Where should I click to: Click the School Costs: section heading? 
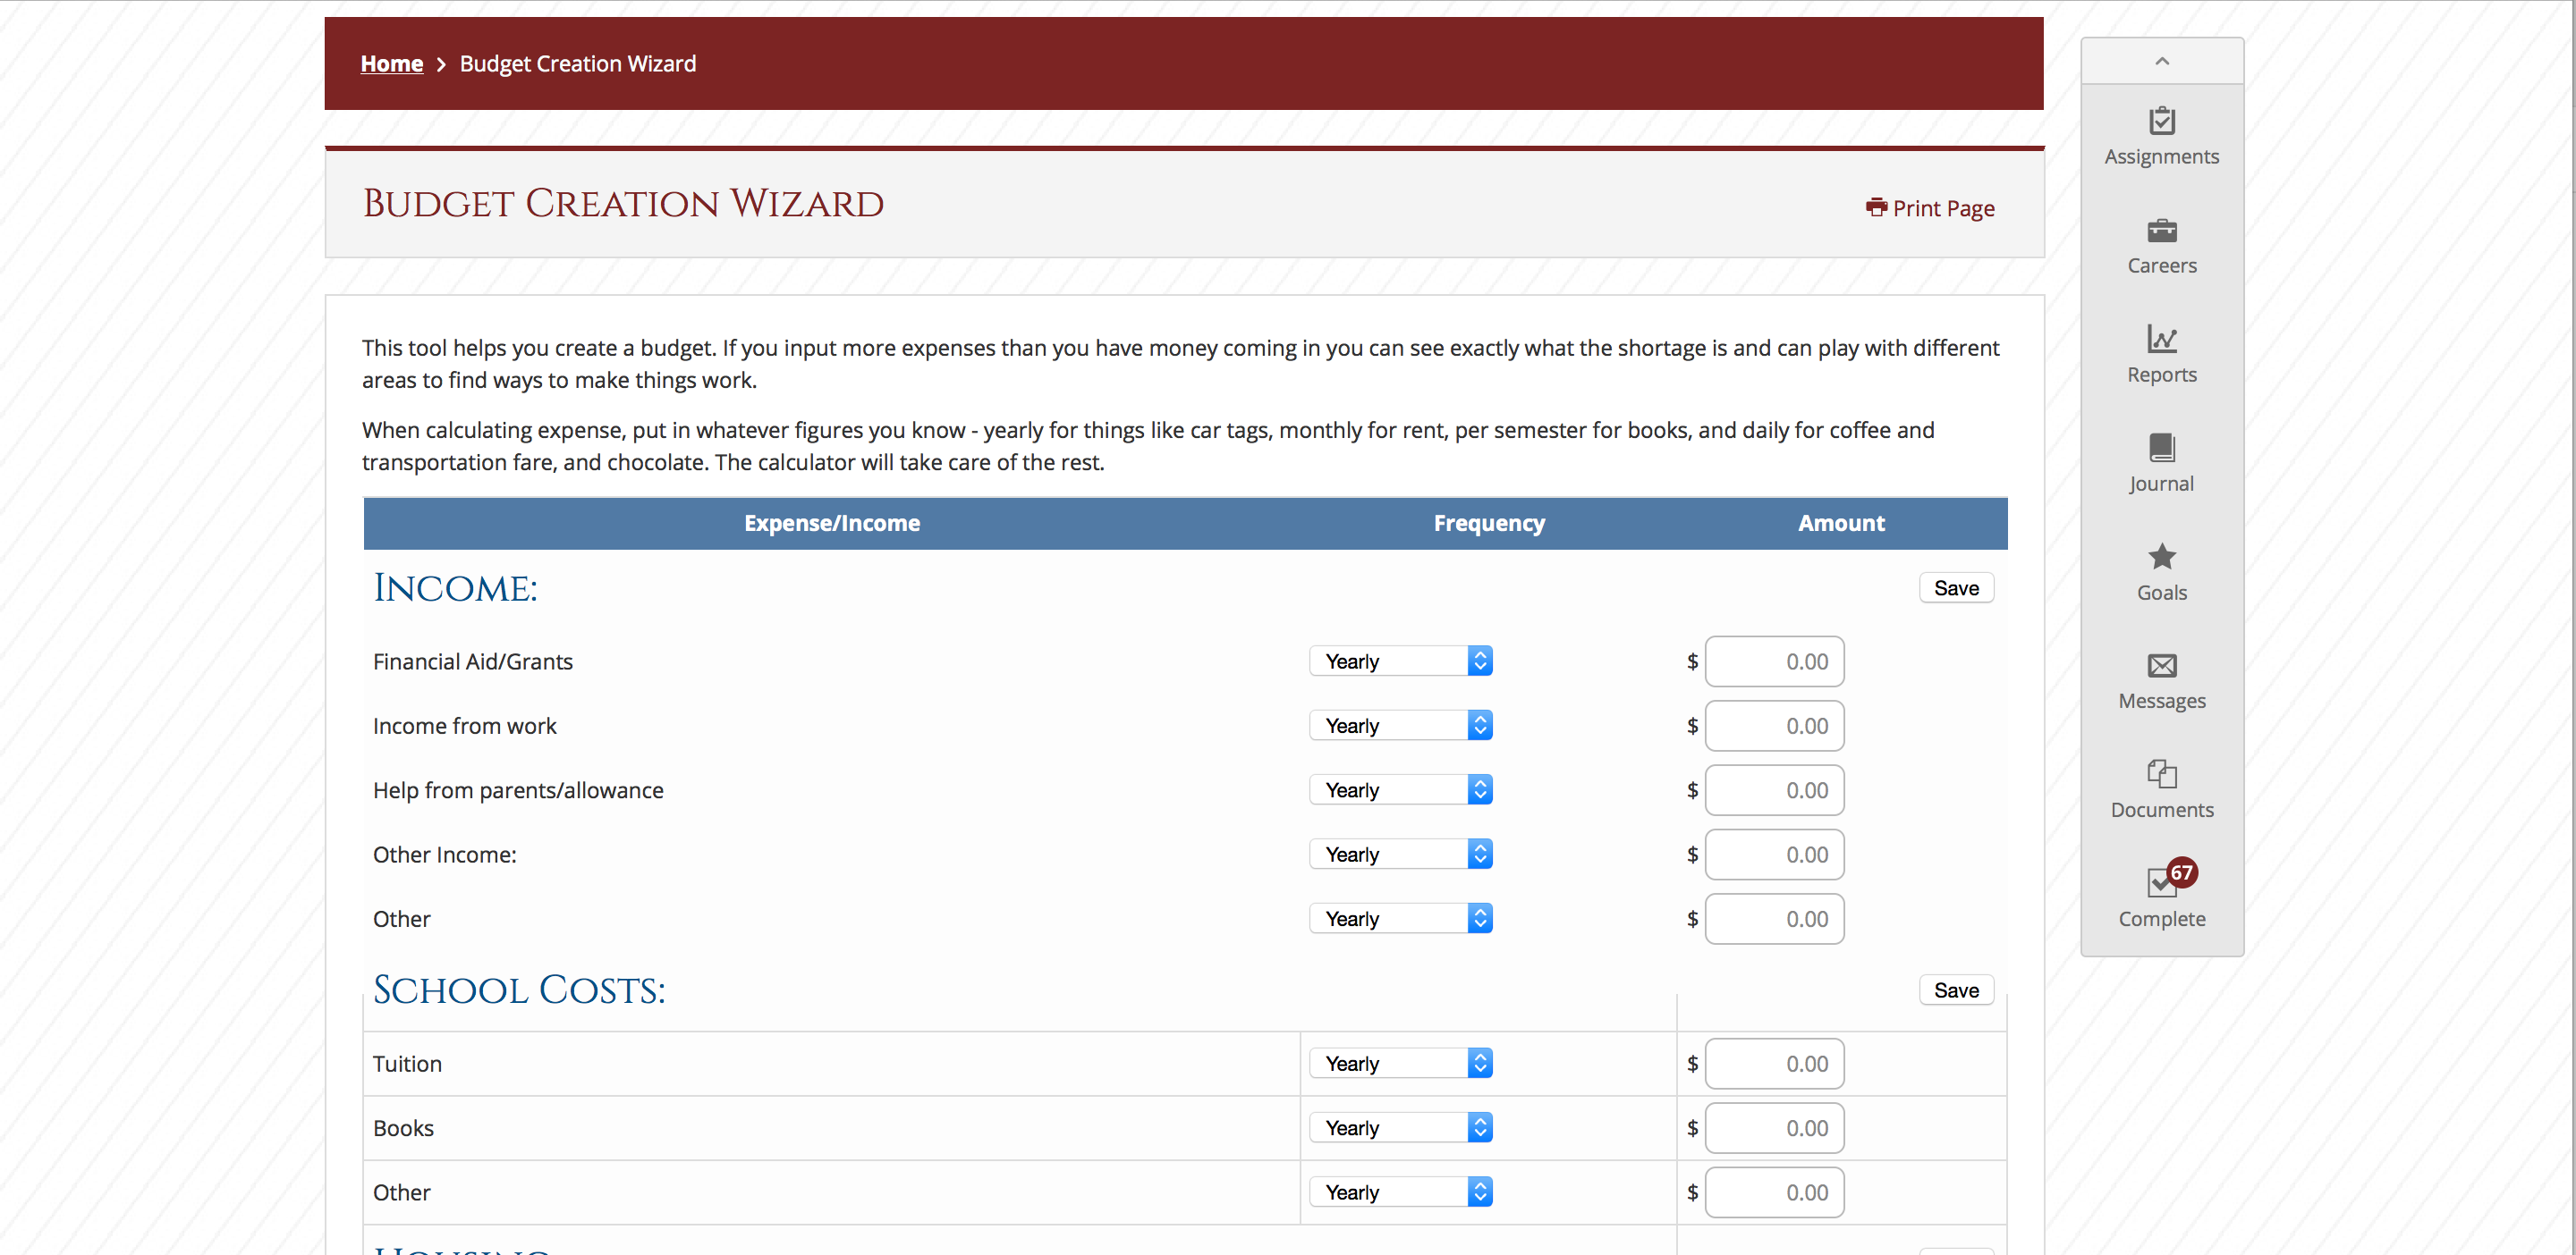519,990
